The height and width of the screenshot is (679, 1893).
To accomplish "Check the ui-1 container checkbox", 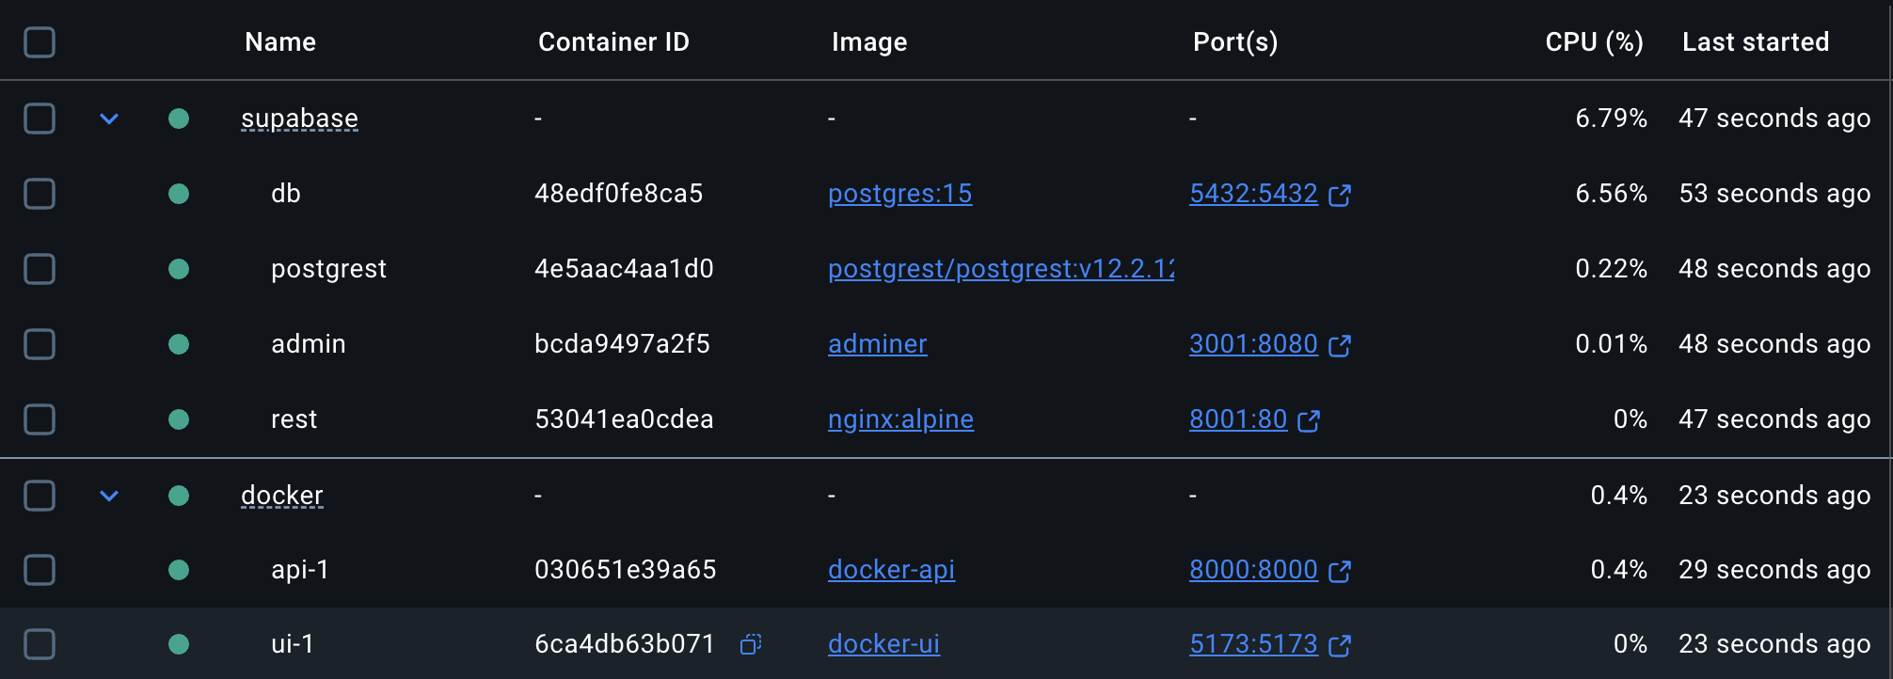I will tap(40, 644).
